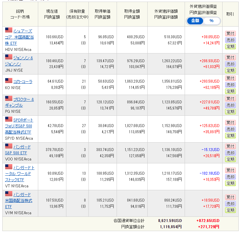Open プロクター & ギャンブル stock link
The image size is (241, 234).
[19, 102]
